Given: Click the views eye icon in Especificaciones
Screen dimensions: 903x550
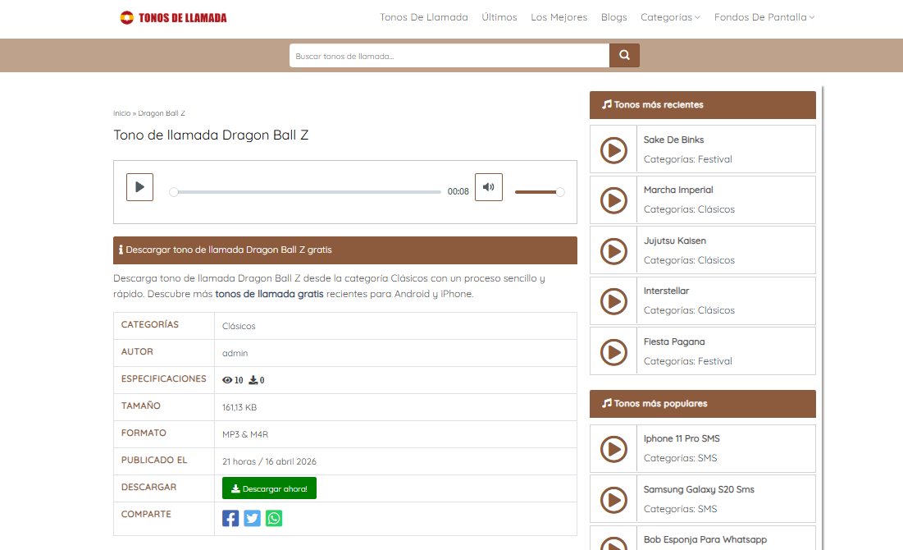Looking at the screenshot, I should click(x=227, y=380).
